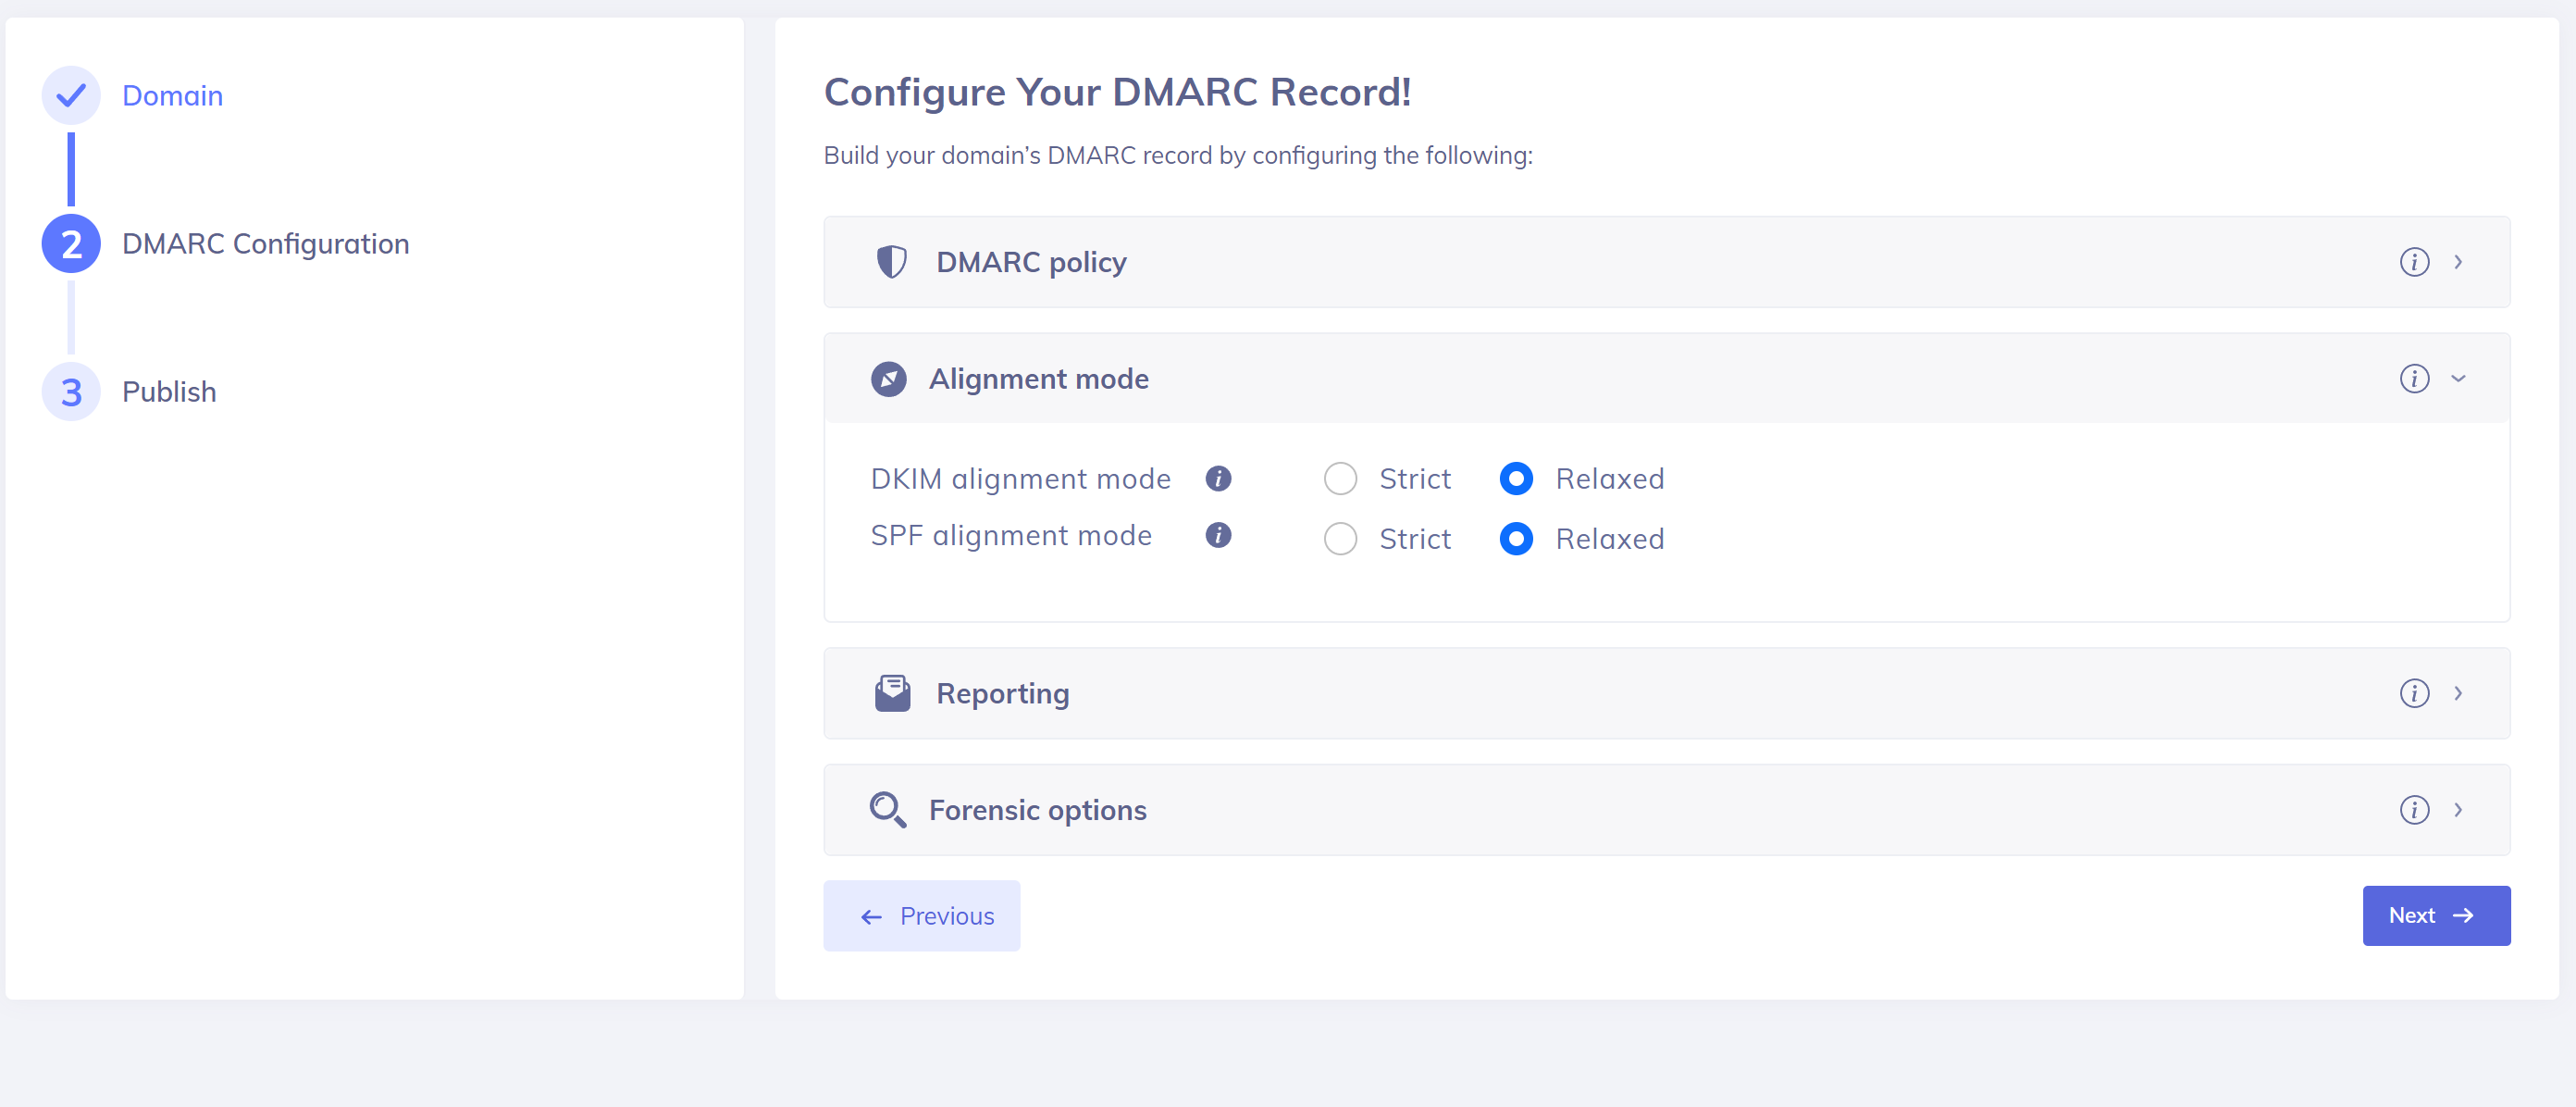Go to the Domain step
The width and height of the screenshot is (2576, 1107).
171,96
